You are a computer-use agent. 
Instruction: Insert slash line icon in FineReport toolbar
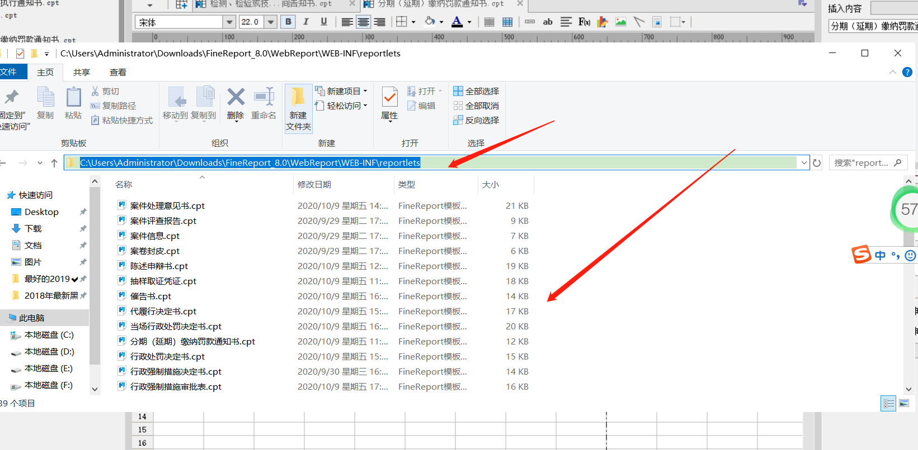click(639, 22)
